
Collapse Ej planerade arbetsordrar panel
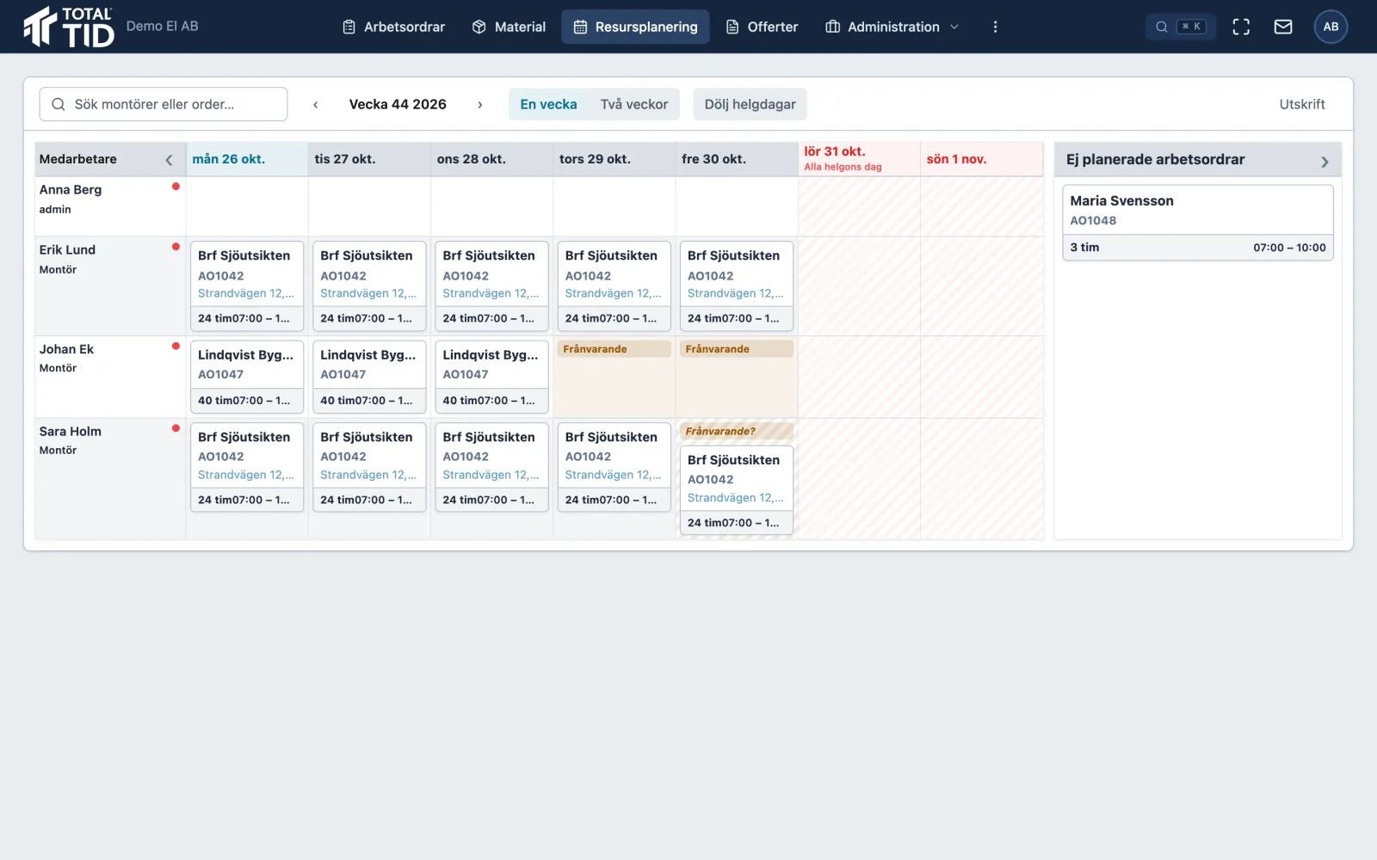point(1325,161)
